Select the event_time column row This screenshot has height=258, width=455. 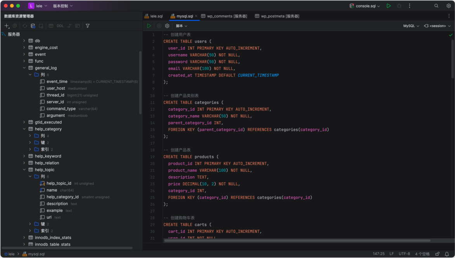71,81
